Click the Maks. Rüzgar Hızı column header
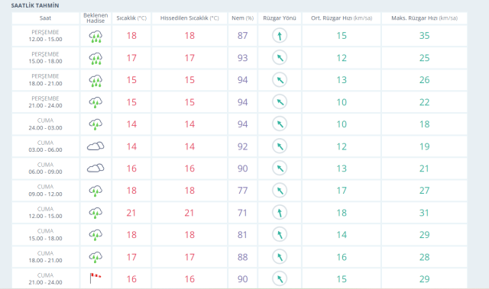 pos(425,18)
